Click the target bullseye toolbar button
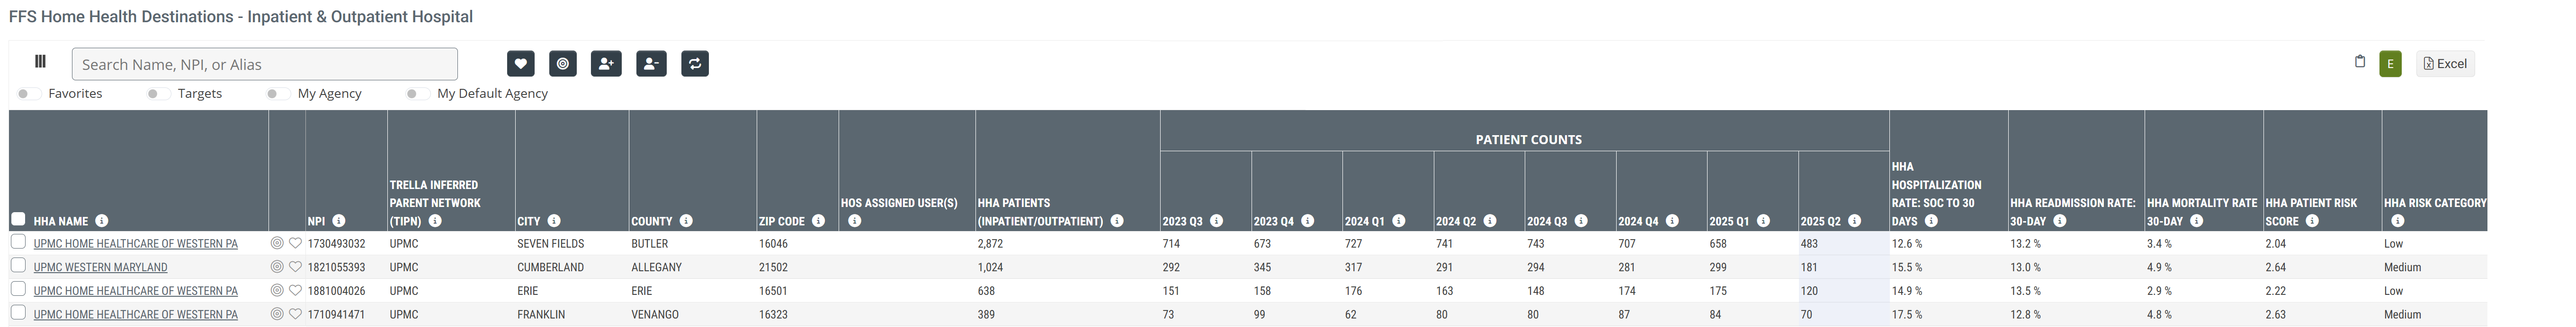 click(x=563, y=64)
